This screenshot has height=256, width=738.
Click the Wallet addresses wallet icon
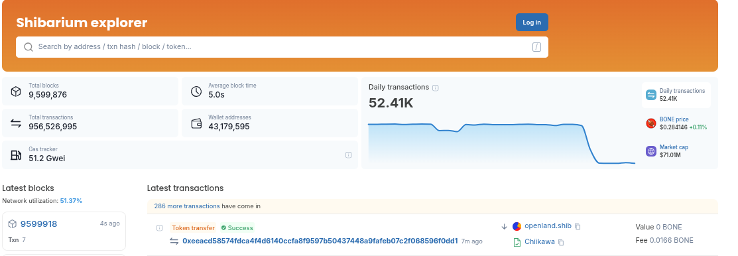(x=196, y=123)
